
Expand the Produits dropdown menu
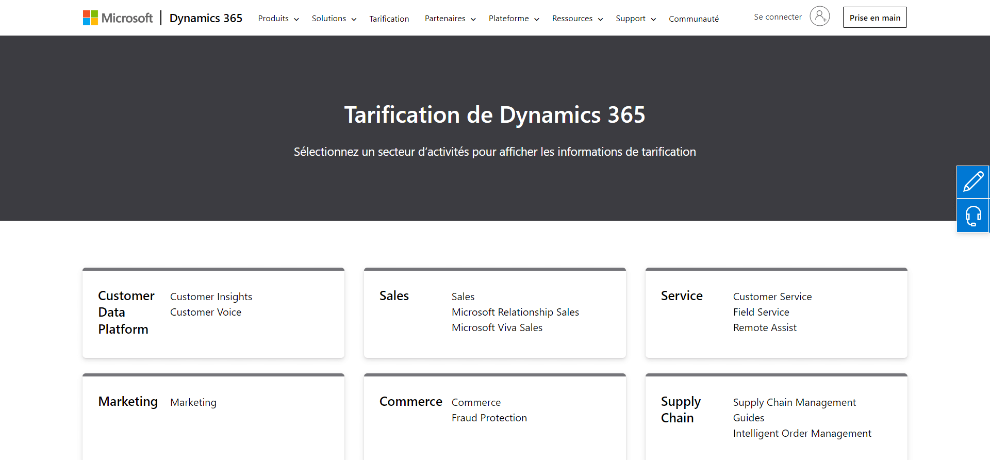point(278,19)
